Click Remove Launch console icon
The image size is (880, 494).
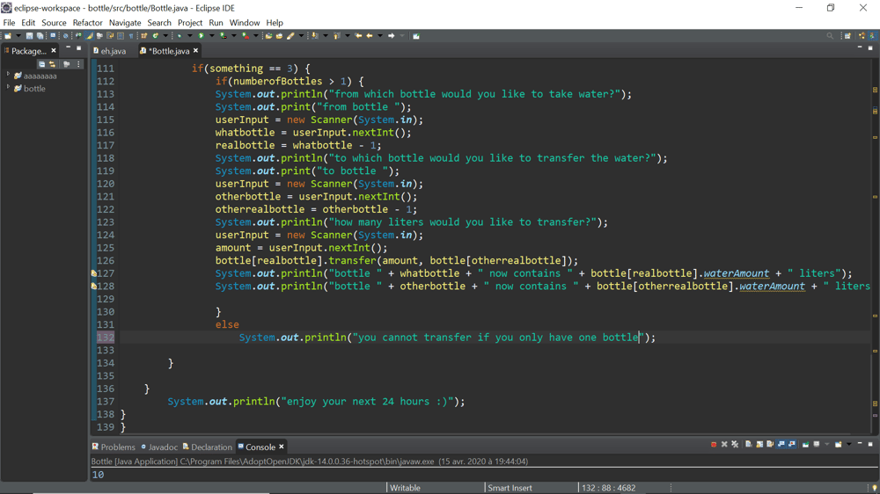coord(724,445)
